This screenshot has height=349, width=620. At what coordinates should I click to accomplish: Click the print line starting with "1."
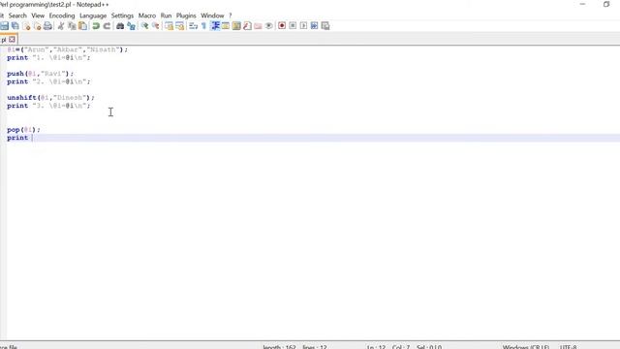[48, 57]
